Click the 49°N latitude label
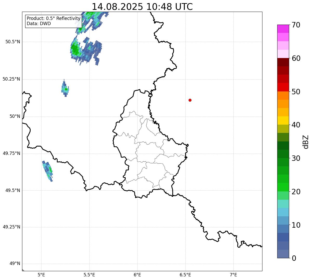 [x=15, y=263]
